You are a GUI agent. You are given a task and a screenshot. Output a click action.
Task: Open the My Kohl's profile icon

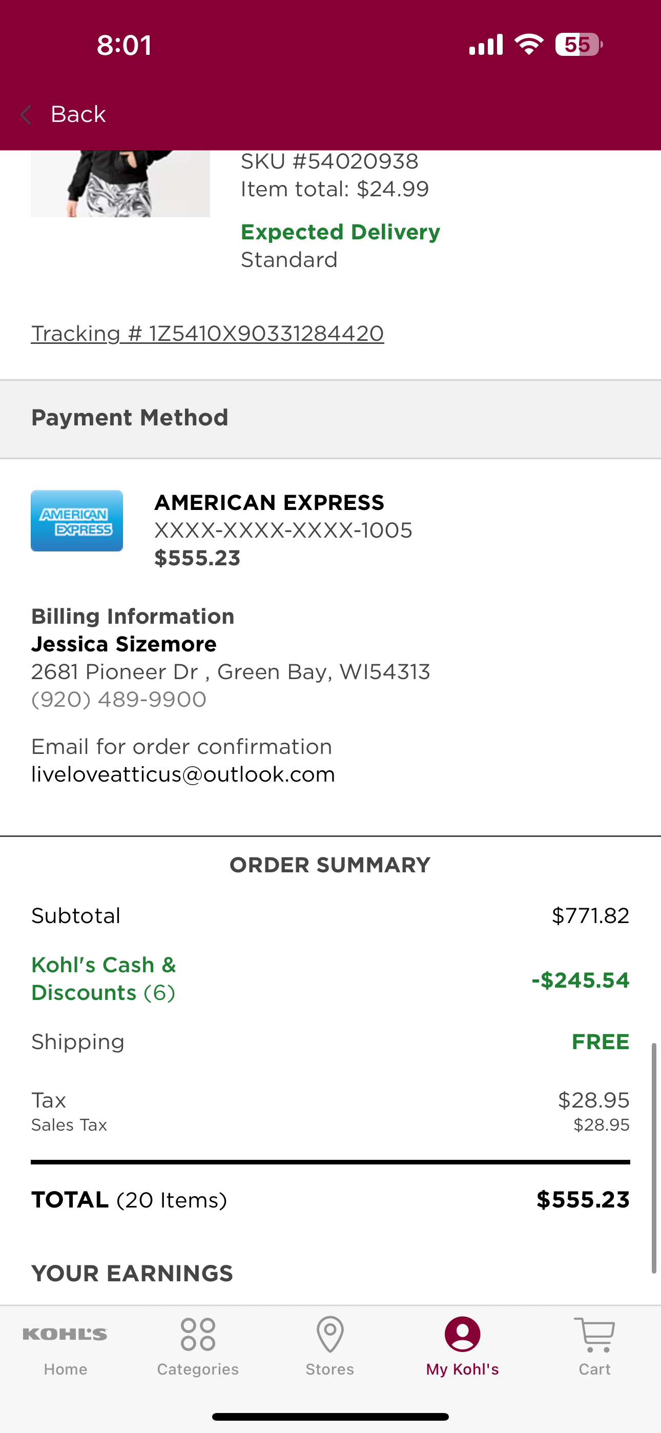click(x=462, y=1334)
